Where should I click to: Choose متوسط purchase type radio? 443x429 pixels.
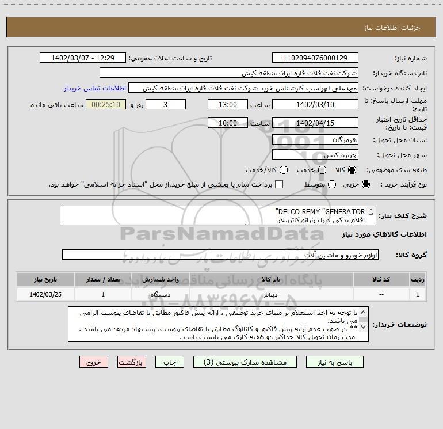(332, 184)
